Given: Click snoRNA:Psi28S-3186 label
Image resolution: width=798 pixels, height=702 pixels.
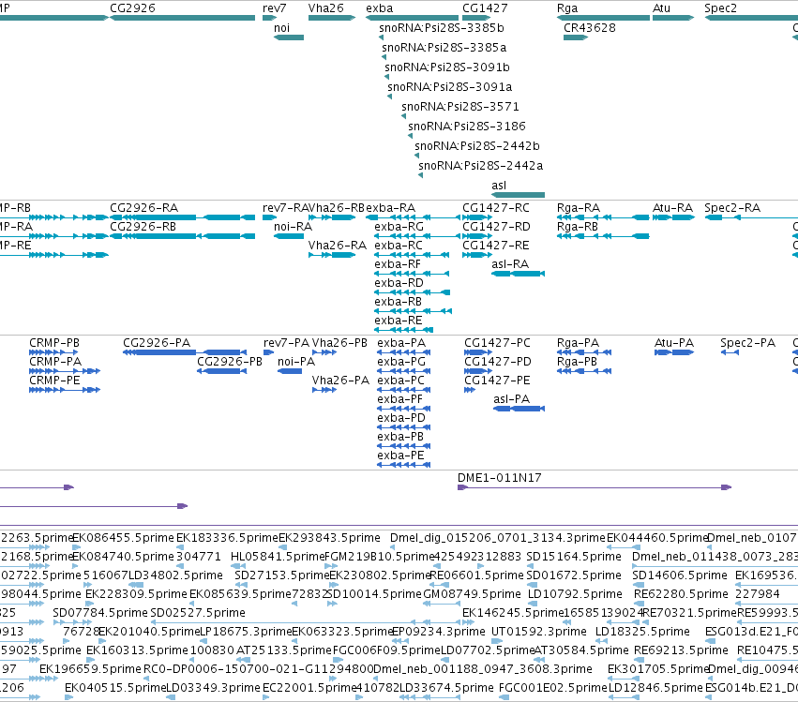Looking at the screenshot, I should point(467,127).
